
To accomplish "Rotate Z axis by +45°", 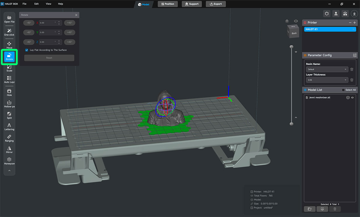I will (x=69, y=42).
